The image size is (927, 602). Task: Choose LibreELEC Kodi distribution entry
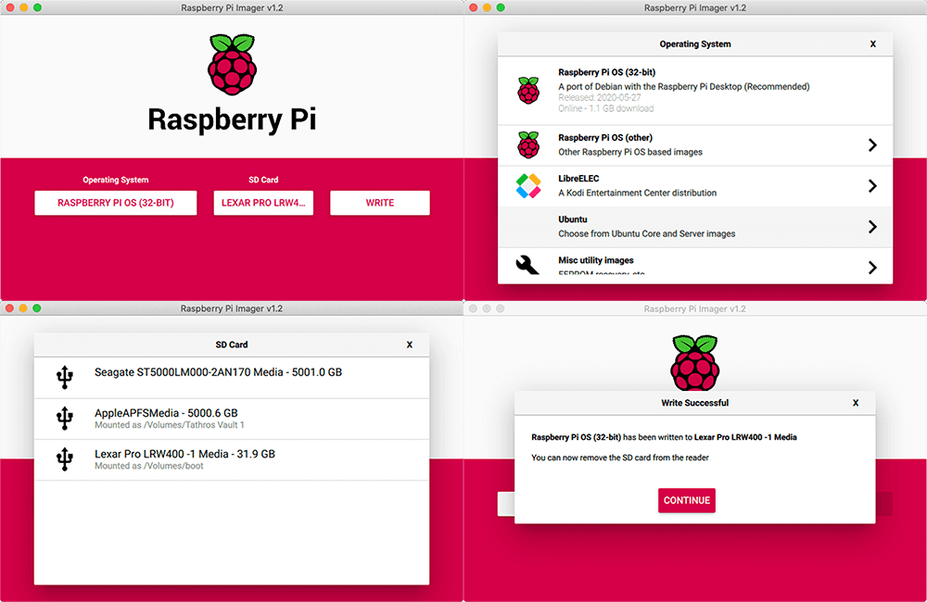[695, 185]
